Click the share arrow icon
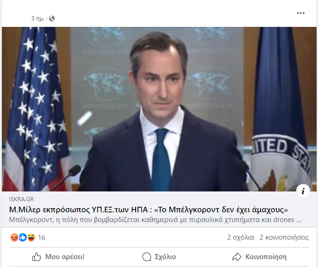 click(x=237, y=257)
